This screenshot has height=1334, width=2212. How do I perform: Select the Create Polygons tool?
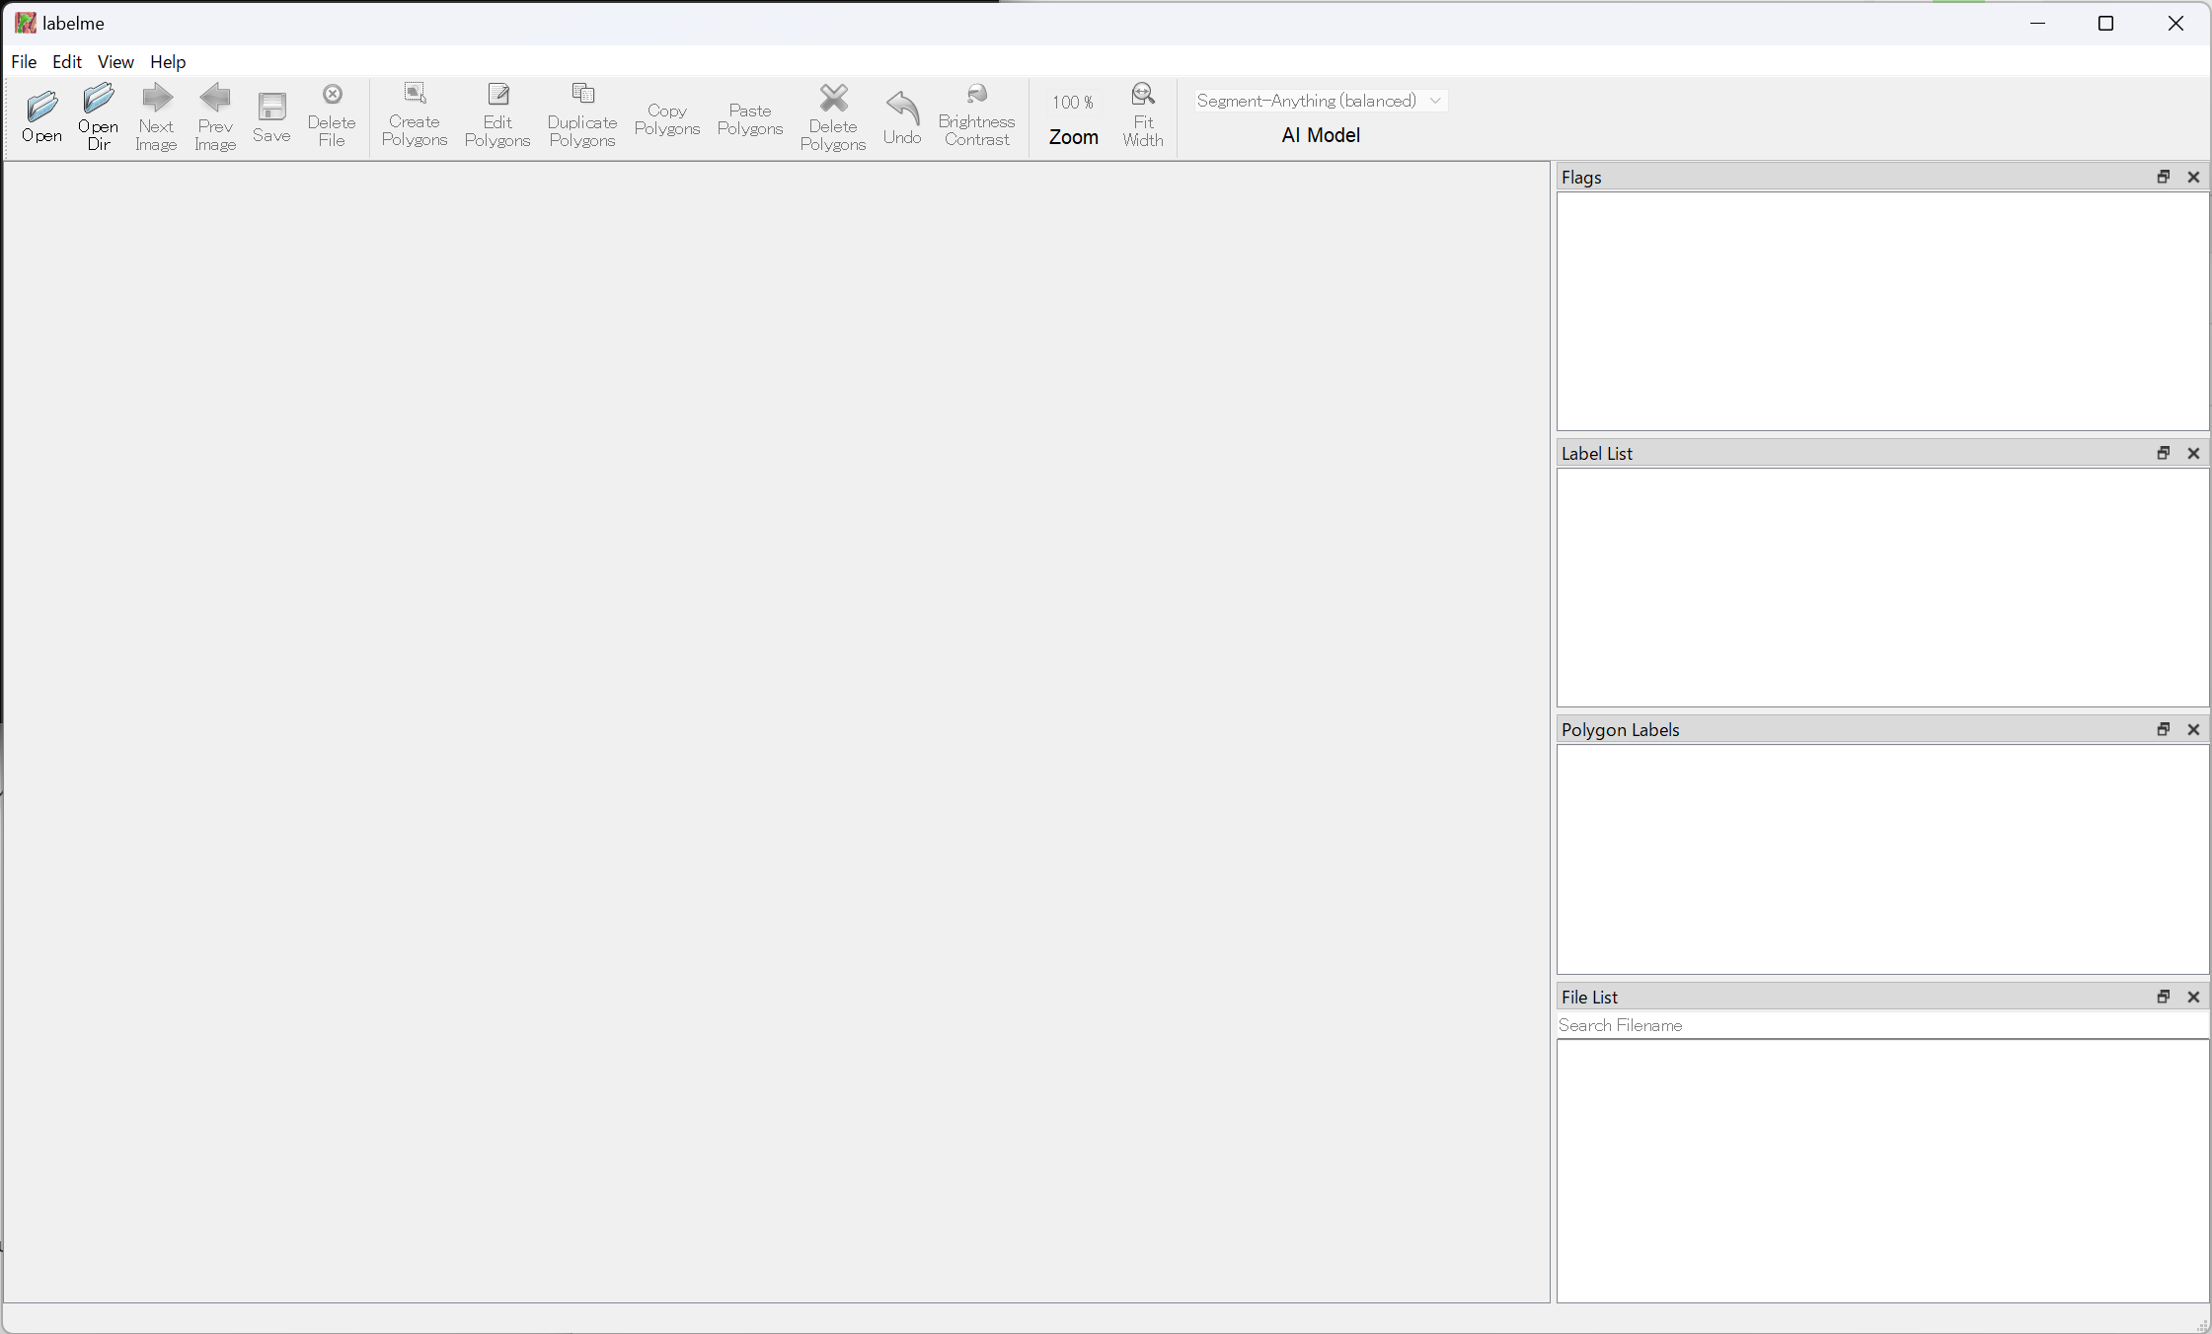pyautogui.click(x=415, y=95)
